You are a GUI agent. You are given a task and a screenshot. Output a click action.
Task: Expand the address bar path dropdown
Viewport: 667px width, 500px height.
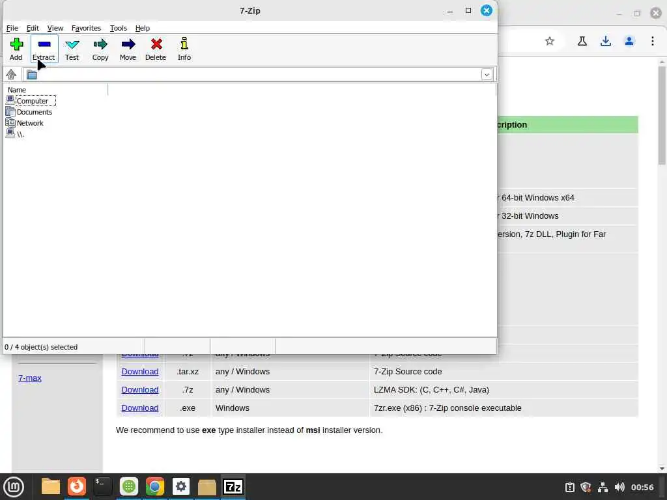(x=487, y=75)
